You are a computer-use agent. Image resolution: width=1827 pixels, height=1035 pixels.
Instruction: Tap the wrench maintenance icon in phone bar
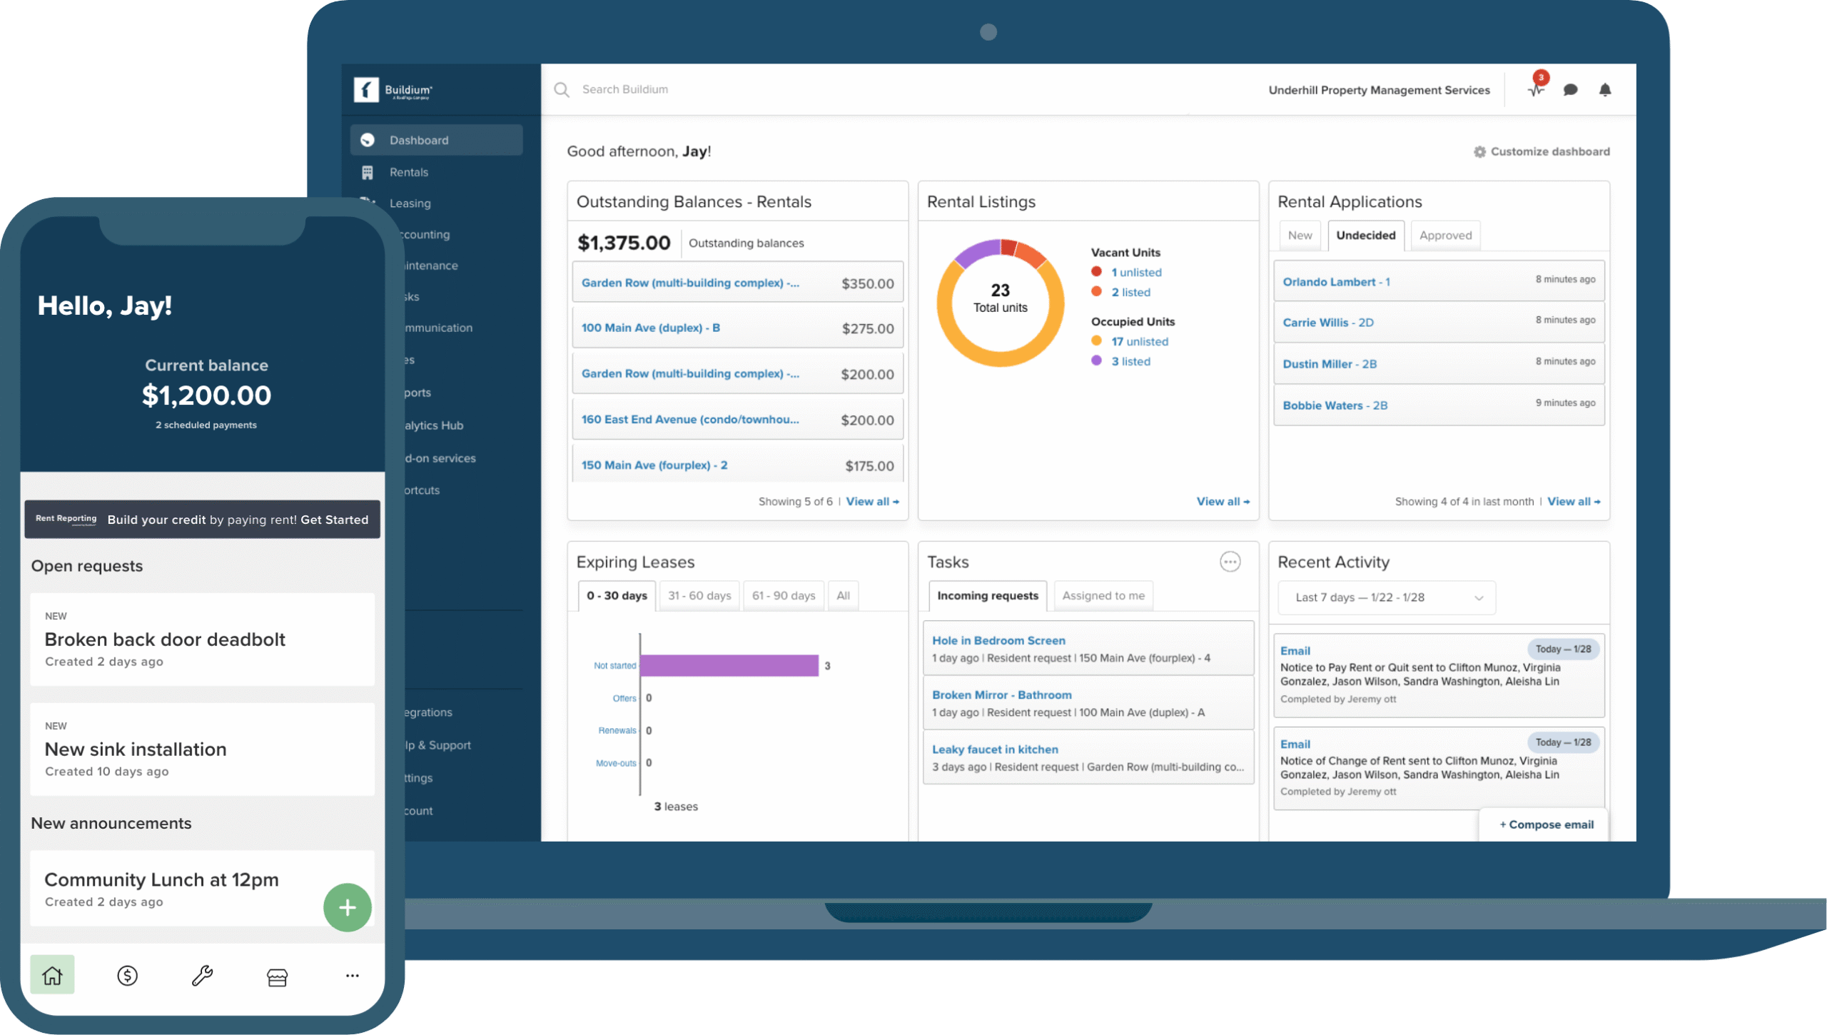pyautogui.click(x=202, y=976)
